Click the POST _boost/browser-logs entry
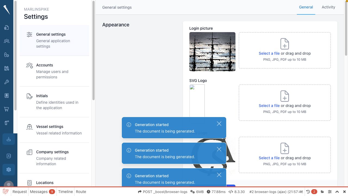Image resolution: width=348 pixels, height=196 pixels. [x=163, y=192]
